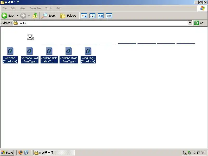This screenshot has width=208, height=156.
Task: List fonts by similarity (AB icon)
Action: point(101,16)
